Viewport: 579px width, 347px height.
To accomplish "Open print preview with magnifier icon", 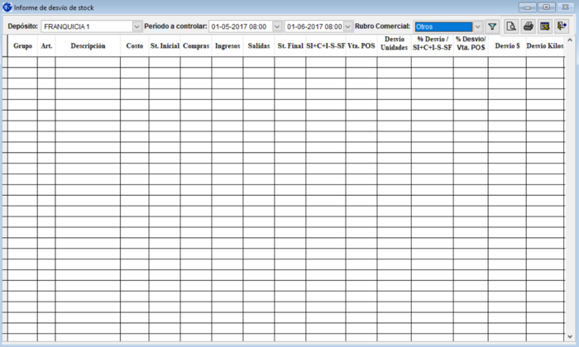I will tap(511, 26).
